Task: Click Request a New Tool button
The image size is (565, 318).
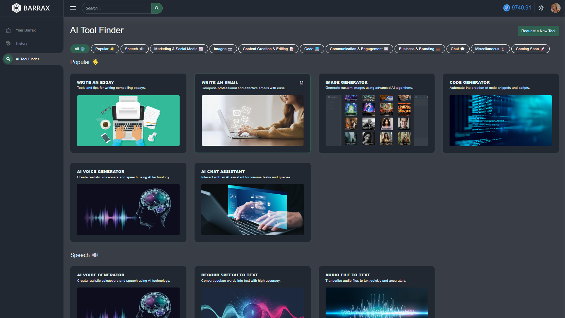Action: pyautogui.click(x=538, y=31)
